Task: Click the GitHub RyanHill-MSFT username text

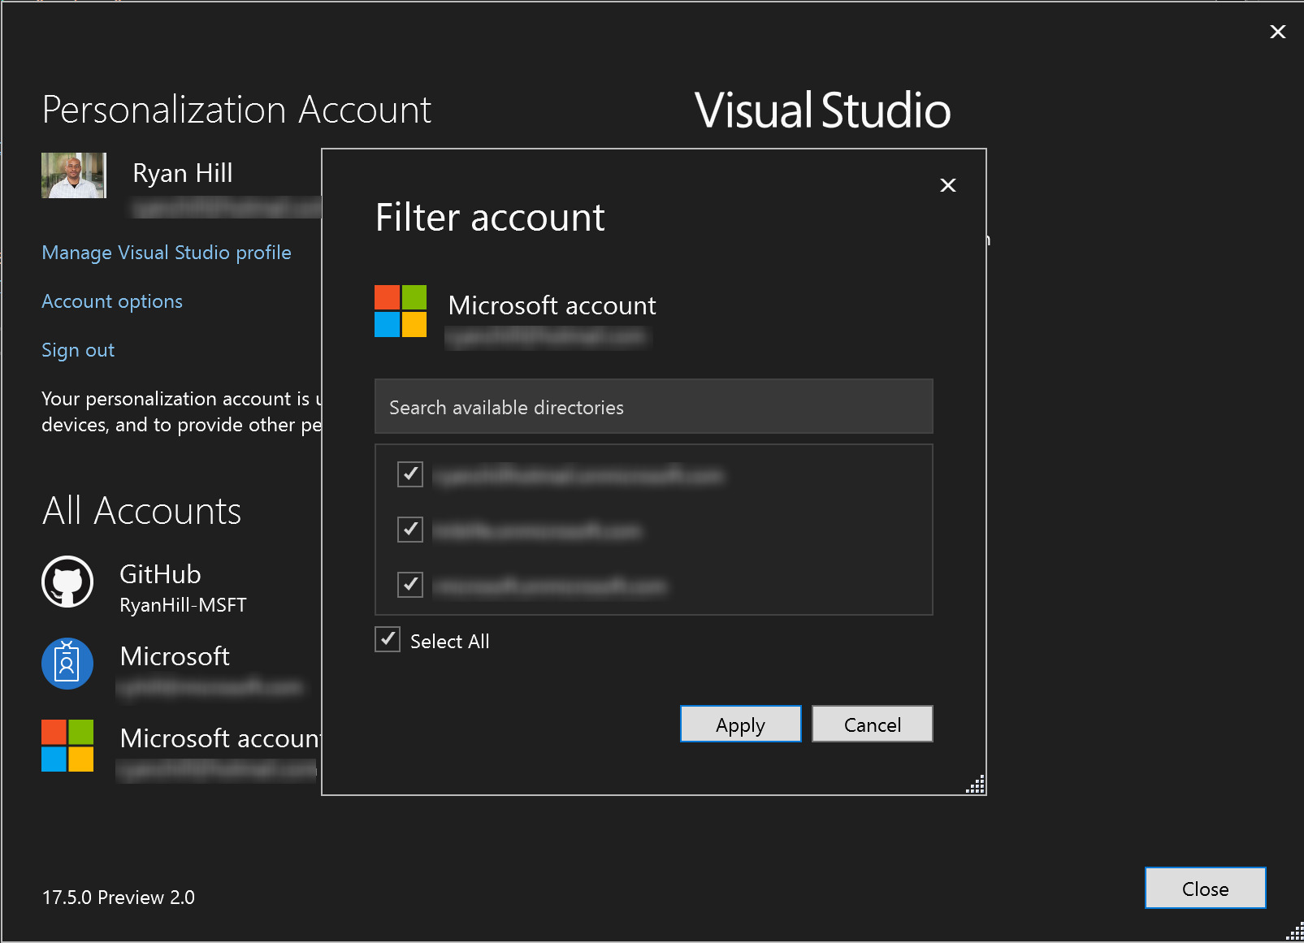Action: point(183,605)
